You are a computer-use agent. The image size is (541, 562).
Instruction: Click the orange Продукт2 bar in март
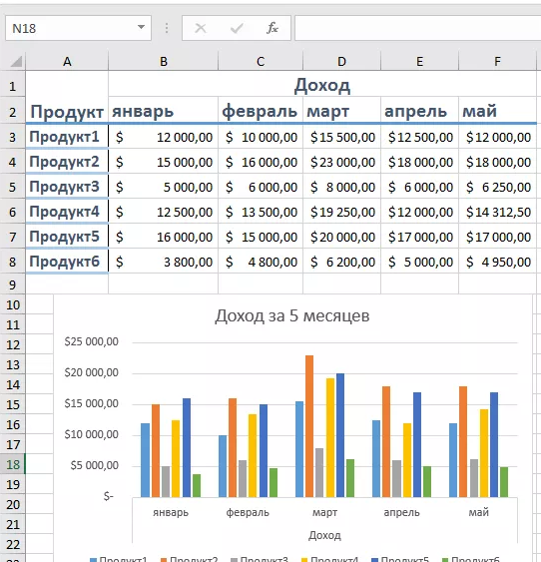pyautogui.click(x=309, y=426)
